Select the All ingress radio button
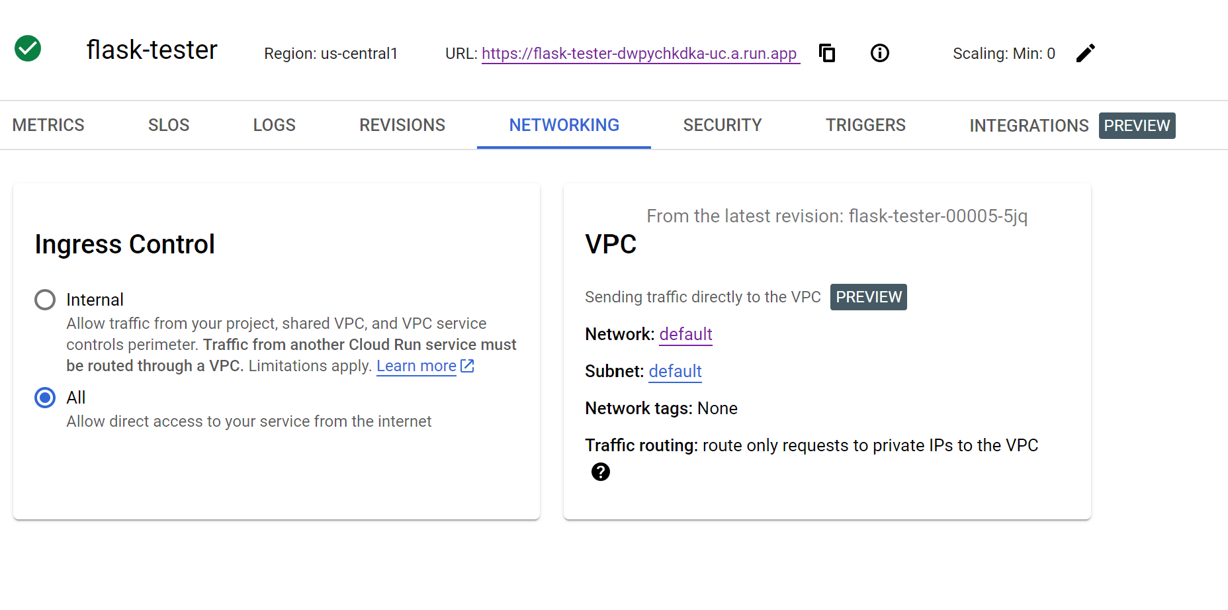The width and height of the screenshot is (1228, 610). (45, 398)
